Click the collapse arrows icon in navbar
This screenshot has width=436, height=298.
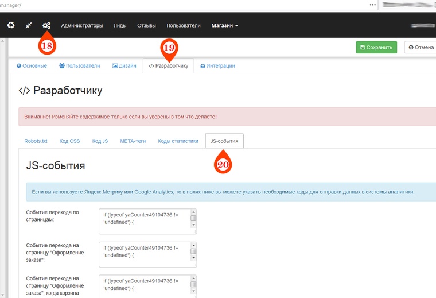point(29,25)
